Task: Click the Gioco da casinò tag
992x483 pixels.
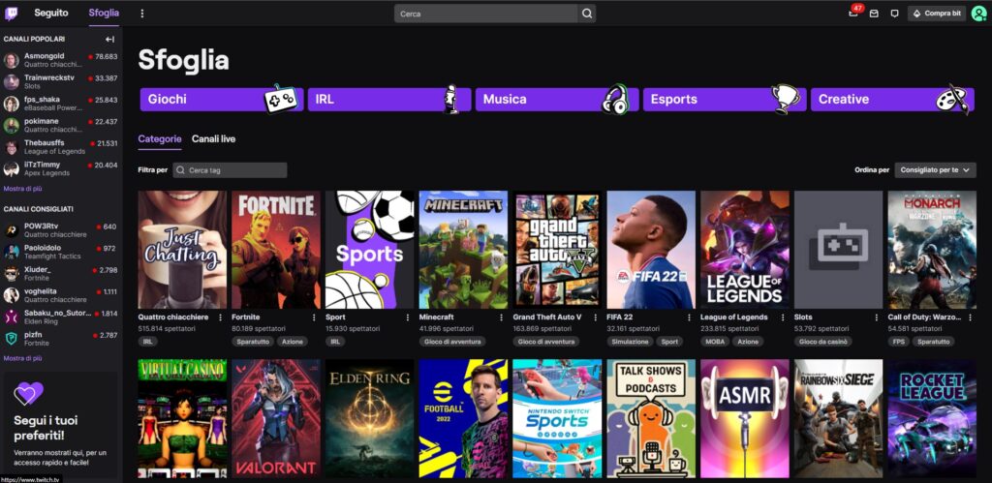Action: pos(823,342)
